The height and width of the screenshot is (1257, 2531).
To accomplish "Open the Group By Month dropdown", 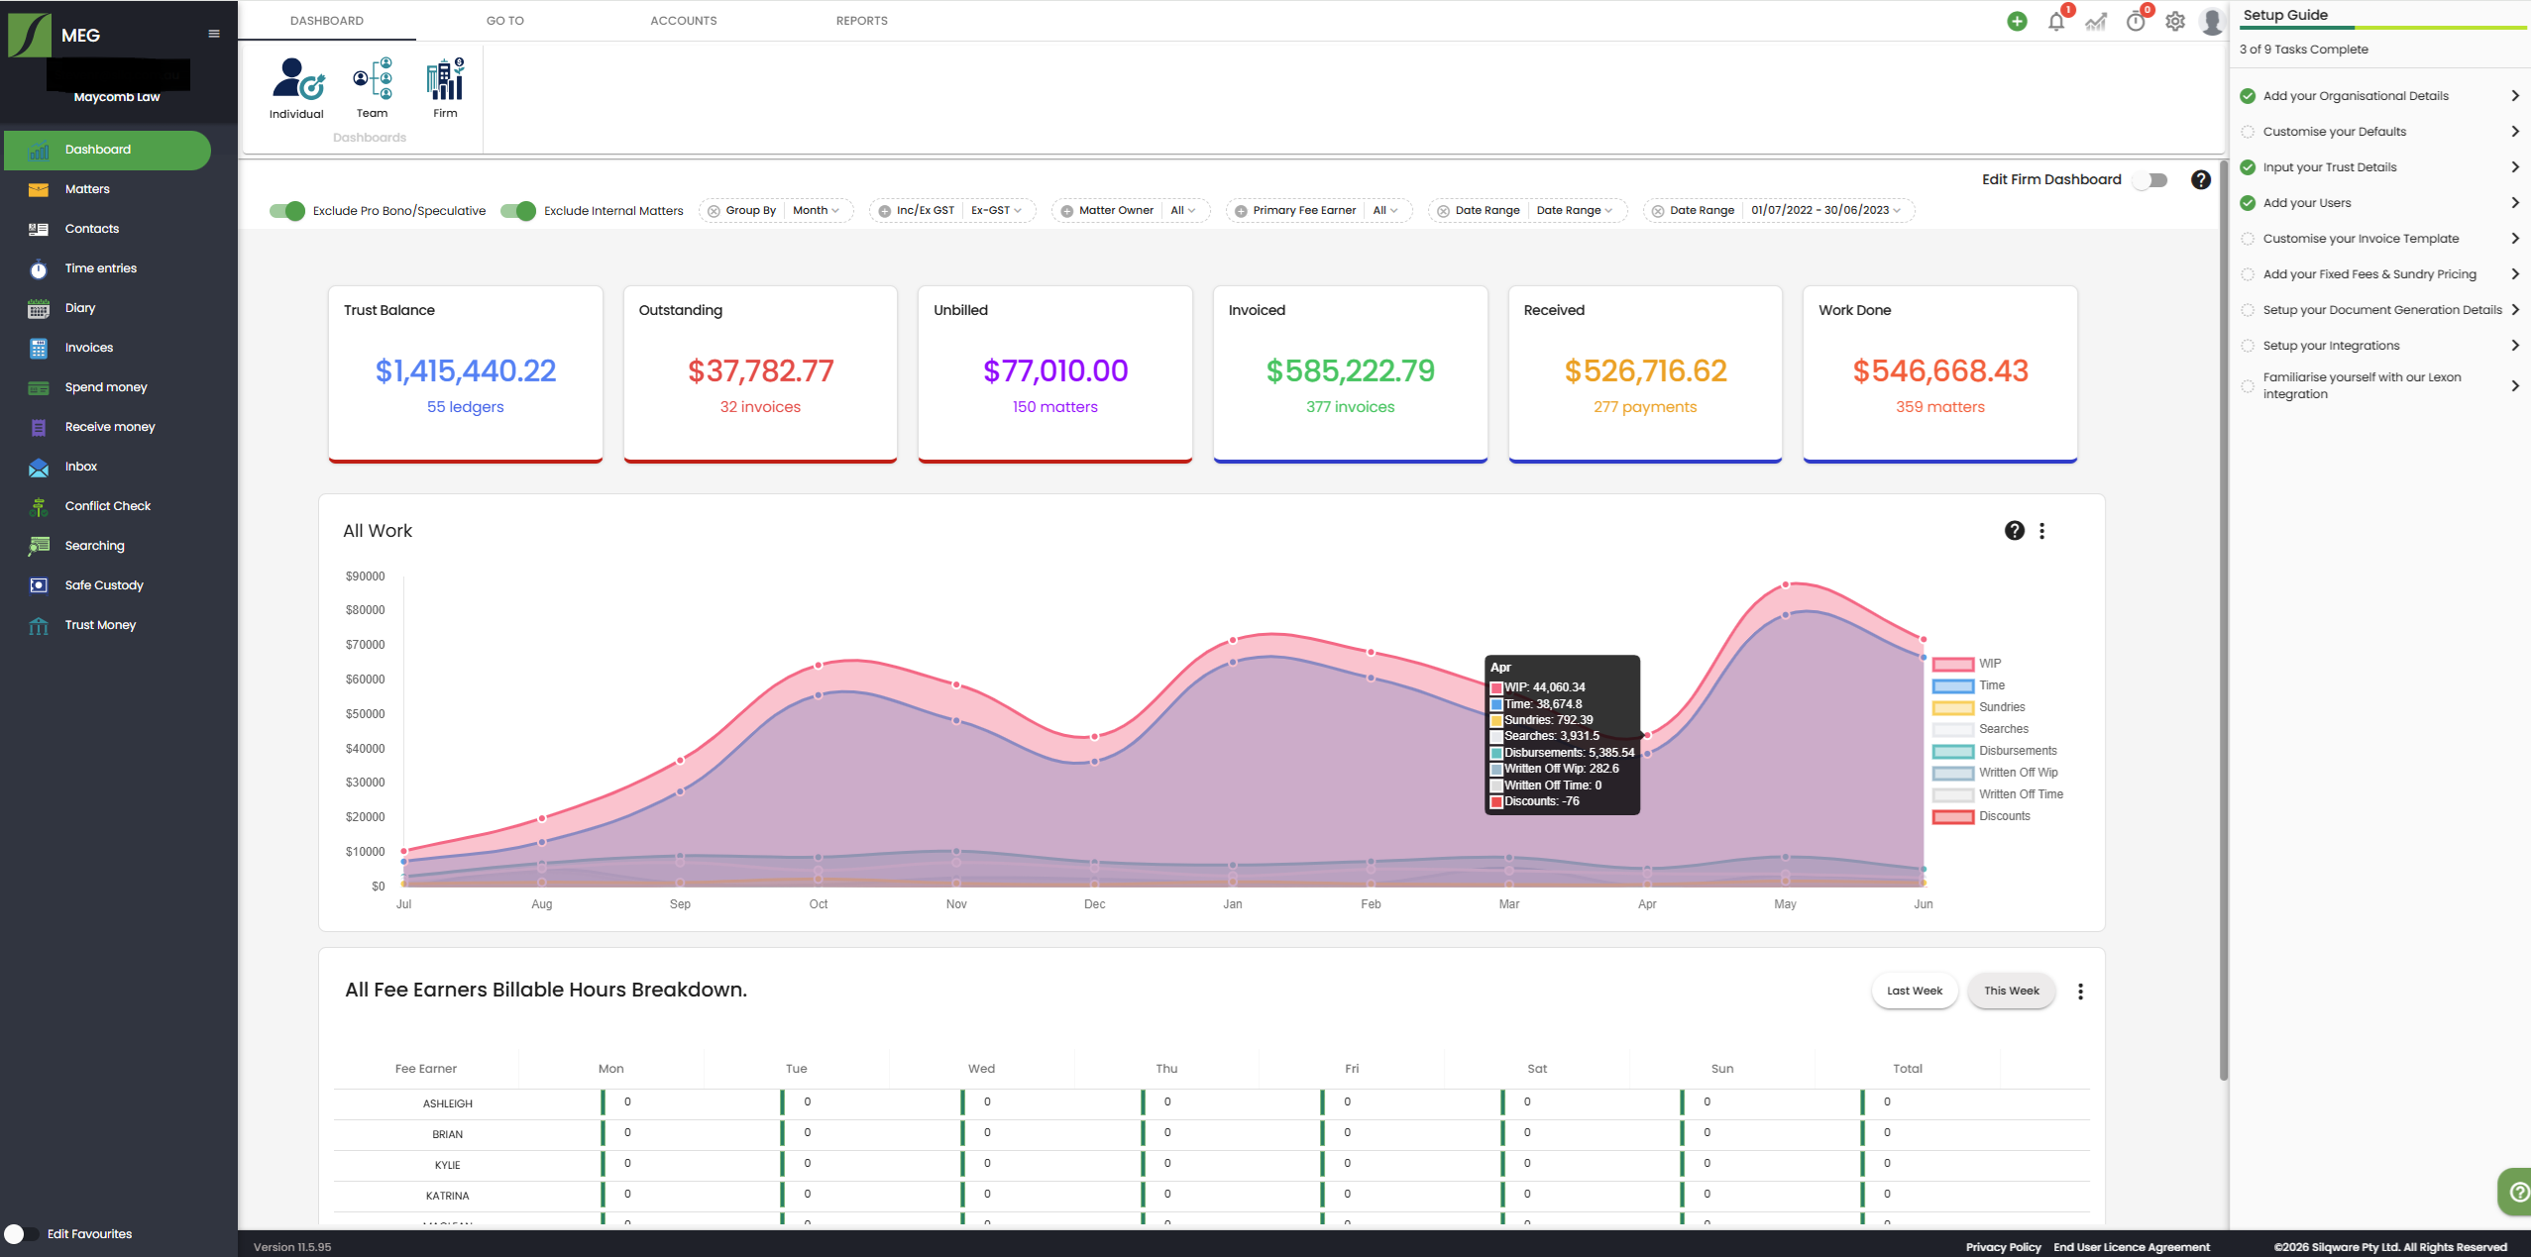I will click(x=816, y=211).
